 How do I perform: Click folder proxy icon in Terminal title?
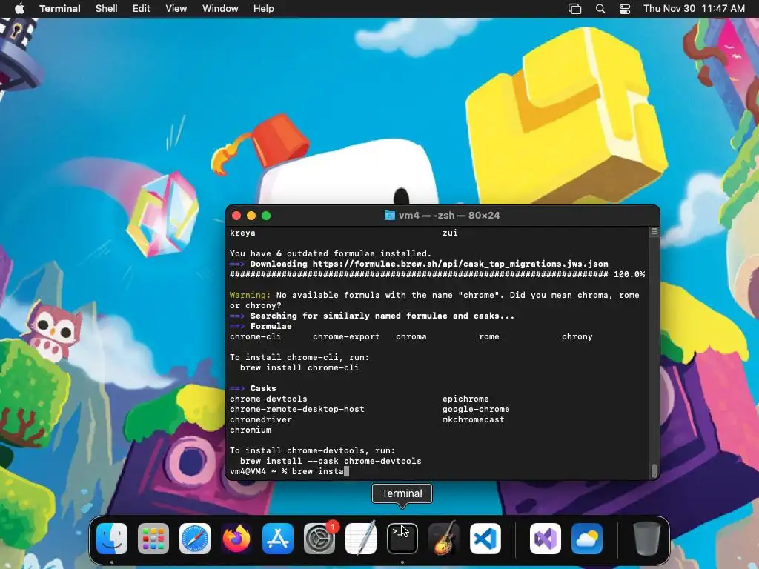click(x=390, y=216)
